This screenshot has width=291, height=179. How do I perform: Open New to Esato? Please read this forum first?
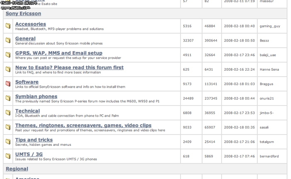pyautogui.click(x=69, y=67)
